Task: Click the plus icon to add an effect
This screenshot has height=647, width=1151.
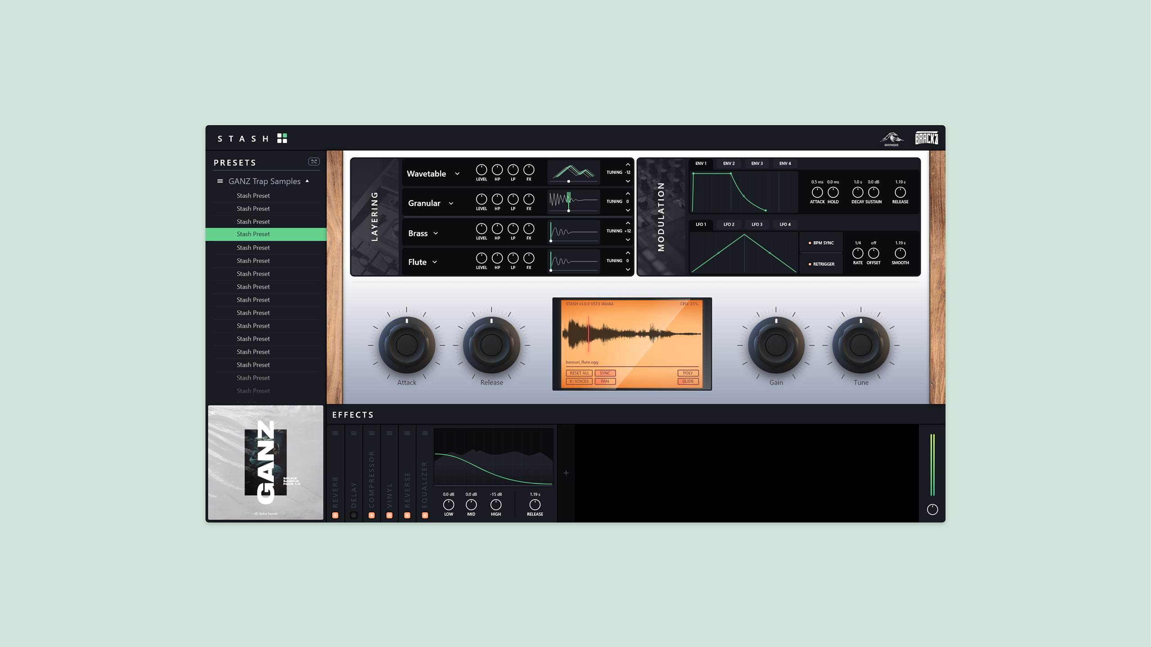Action: [x=566, y=473]
